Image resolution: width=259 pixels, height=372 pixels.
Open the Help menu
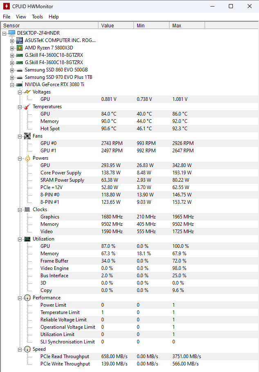[54, 17]
